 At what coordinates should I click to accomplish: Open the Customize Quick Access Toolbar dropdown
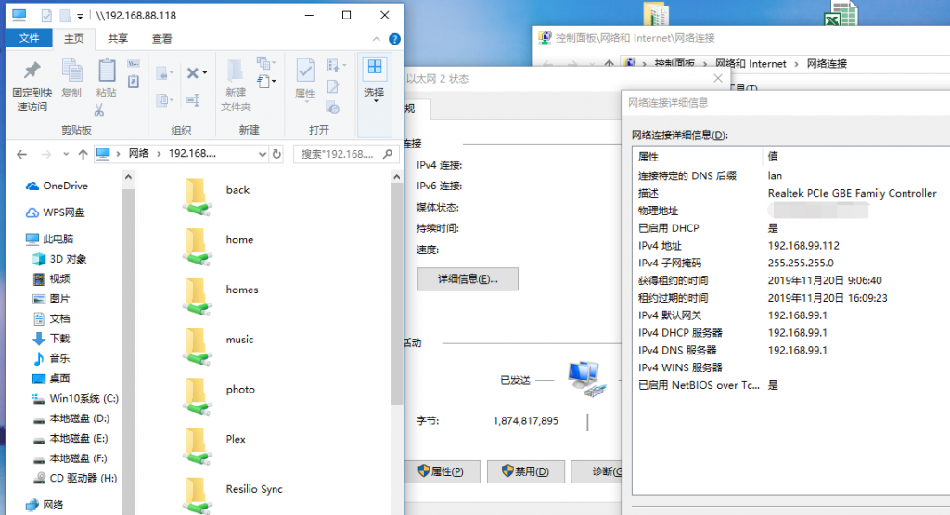(80, 17)
